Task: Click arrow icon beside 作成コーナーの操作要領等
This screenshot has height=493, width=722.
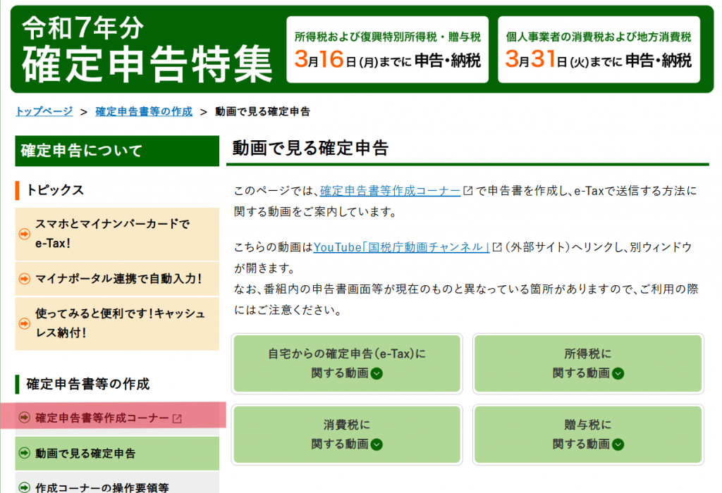Action: (x=25, y=487)
